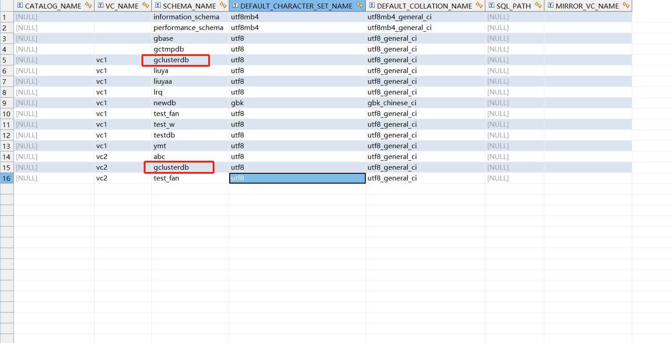The height and width of the screenshot is (343, 672).
Task: Click the utf8 cell in the testdb row
Action: 297,135
